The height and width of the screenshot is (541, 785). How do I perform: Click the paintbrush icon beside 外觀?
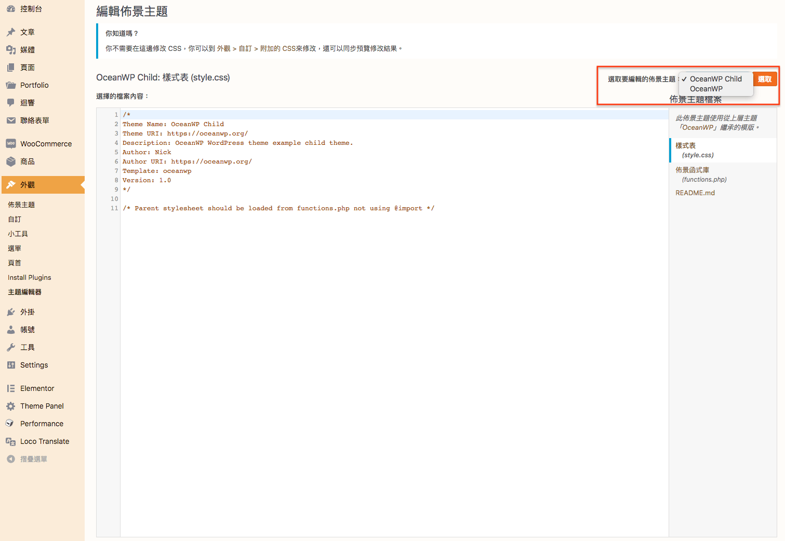coord(11,185)
